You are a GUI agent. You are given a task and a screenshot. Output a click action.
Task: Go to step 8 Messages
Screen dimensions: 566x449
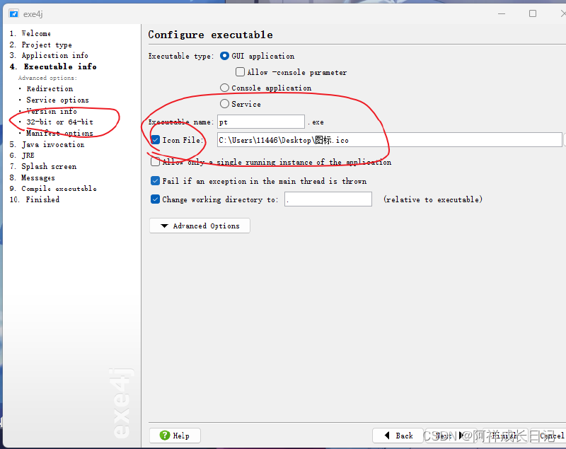32,177
